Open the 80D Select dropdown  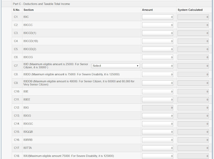116,66
